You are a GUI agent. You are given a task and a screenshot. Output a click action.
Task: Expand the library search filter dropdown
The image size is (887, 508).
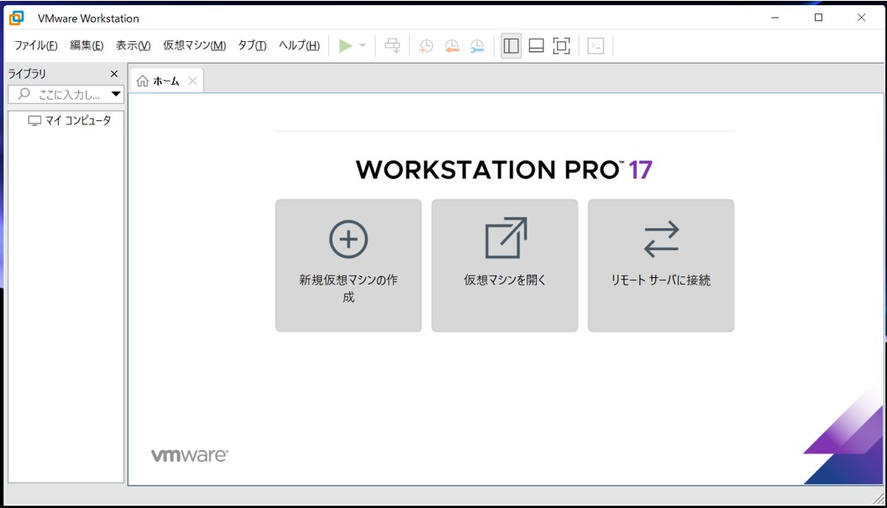point(116,94)
